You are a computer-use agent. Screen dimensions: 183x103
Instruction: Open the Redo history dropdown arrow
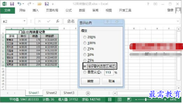(33, 4)
